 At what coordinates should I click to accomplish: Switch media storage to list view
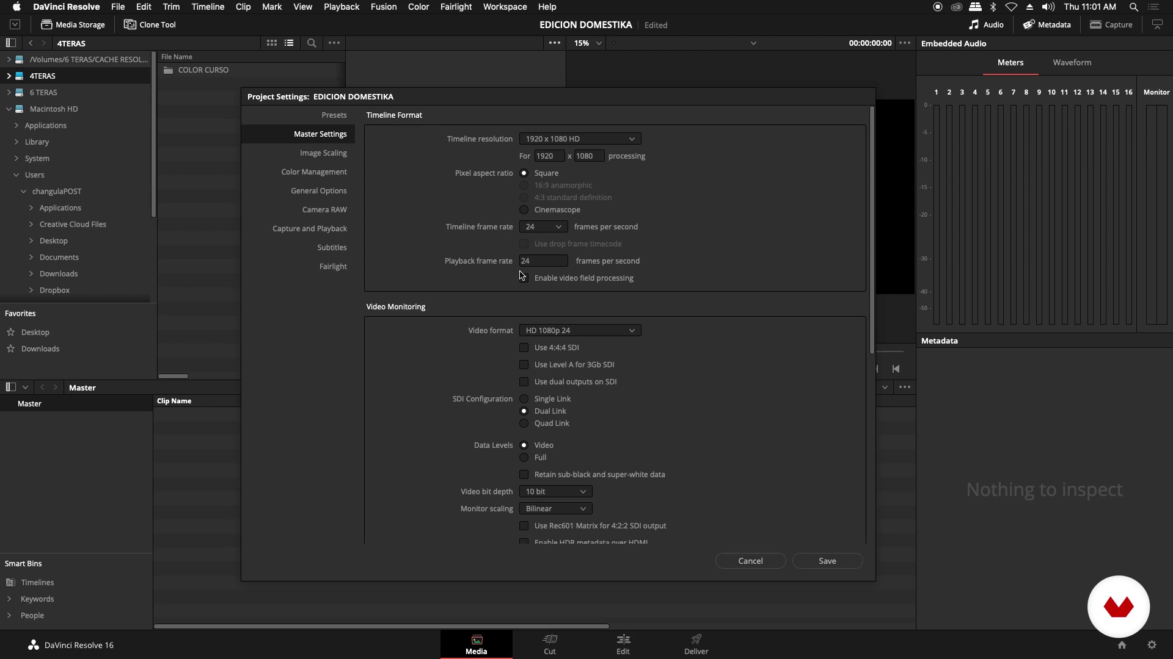(x=289, y=43)
